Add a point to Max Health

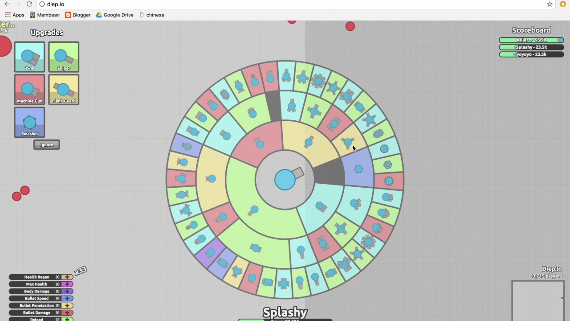click(x=67, y=284)
